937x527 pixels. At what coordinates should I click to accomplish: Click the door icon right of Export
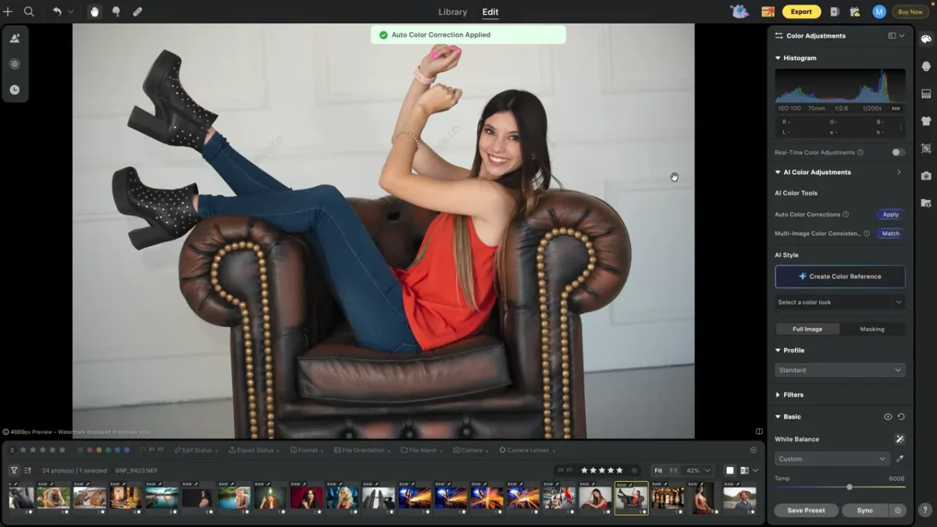tap(834, 12)
